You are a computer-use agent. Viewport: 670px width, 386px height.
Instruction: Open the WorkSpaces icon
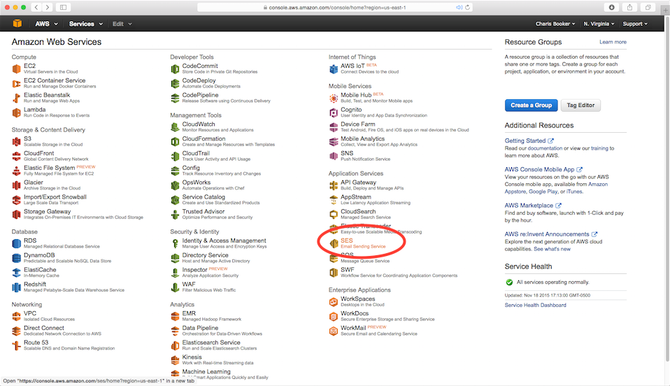[334, 302]
